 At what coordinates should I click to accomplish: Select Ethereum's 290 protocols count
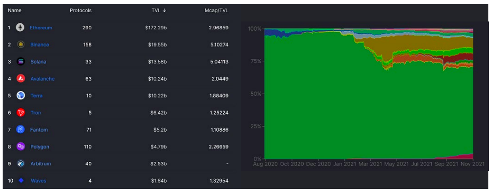click(87, 28)
